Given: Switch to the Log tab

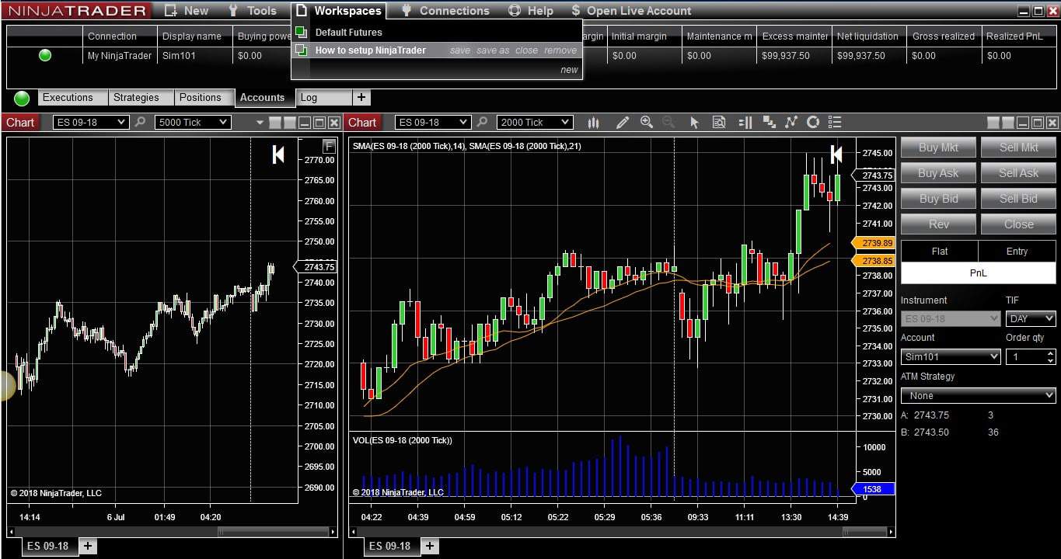Looking at the screenshot, I should click(323, 98).
